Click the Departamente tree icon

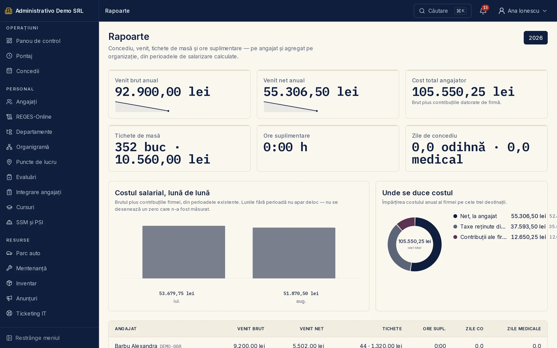(x=9, y=132)
